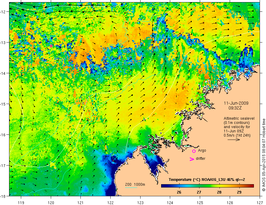Click the '0.5m/s (1kt 24h)' scale text
The height and width of the screenshot is (205, 266).
pyautogui.click(x=237, y=135)
